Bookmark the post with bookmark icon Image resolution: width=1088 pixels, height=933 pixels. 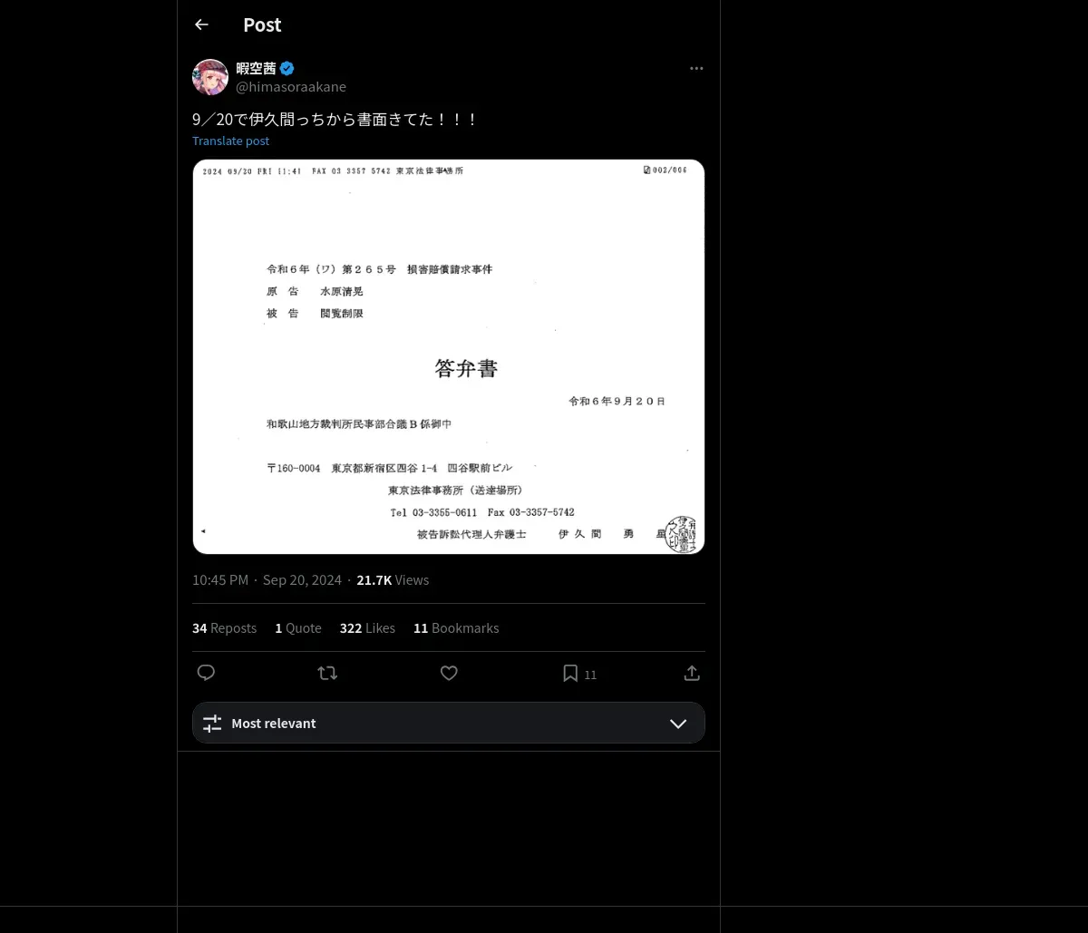point(570,673)
